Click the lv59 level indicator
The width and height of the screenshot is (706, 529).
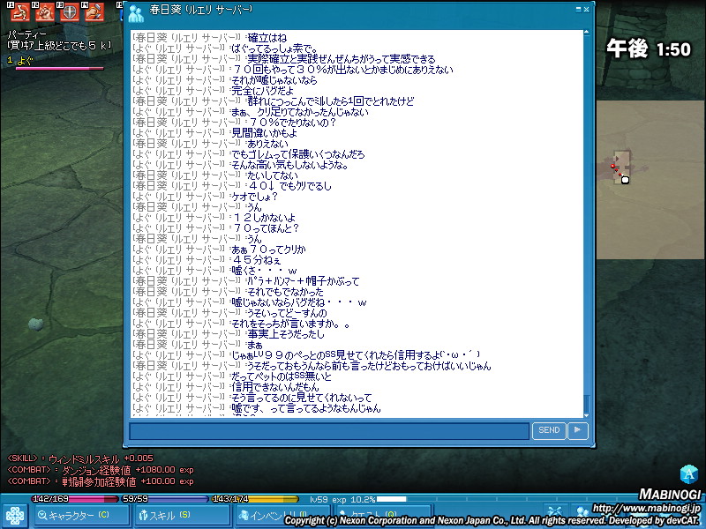coord(319,499)
